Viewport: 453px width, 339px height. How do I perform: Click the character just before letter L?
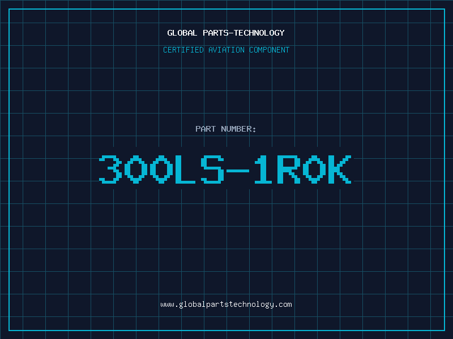click(x=161, y=169)
